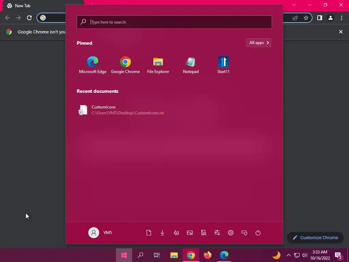
Task: Open File Explorer pinned app
Action: point(158,65)
